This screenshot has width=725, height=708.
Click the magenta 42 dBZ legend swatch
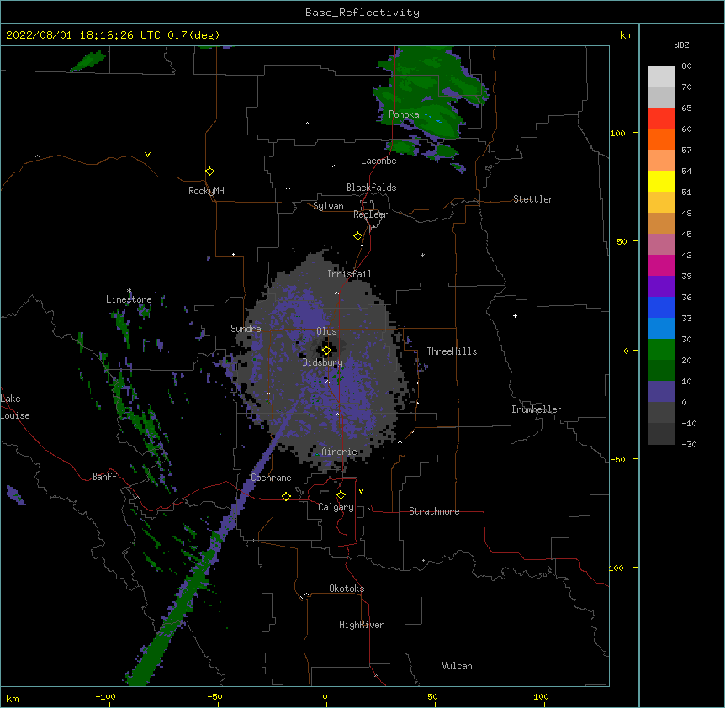pyautogui.click(x=661, y=265)
